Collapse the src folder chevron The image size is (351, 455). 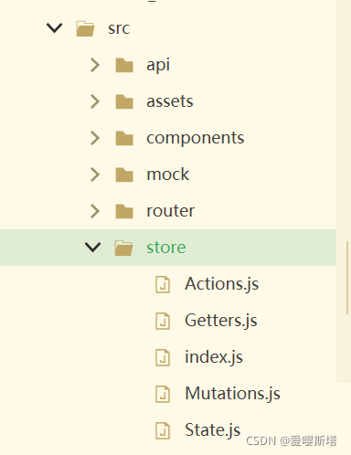pos(55,28)
